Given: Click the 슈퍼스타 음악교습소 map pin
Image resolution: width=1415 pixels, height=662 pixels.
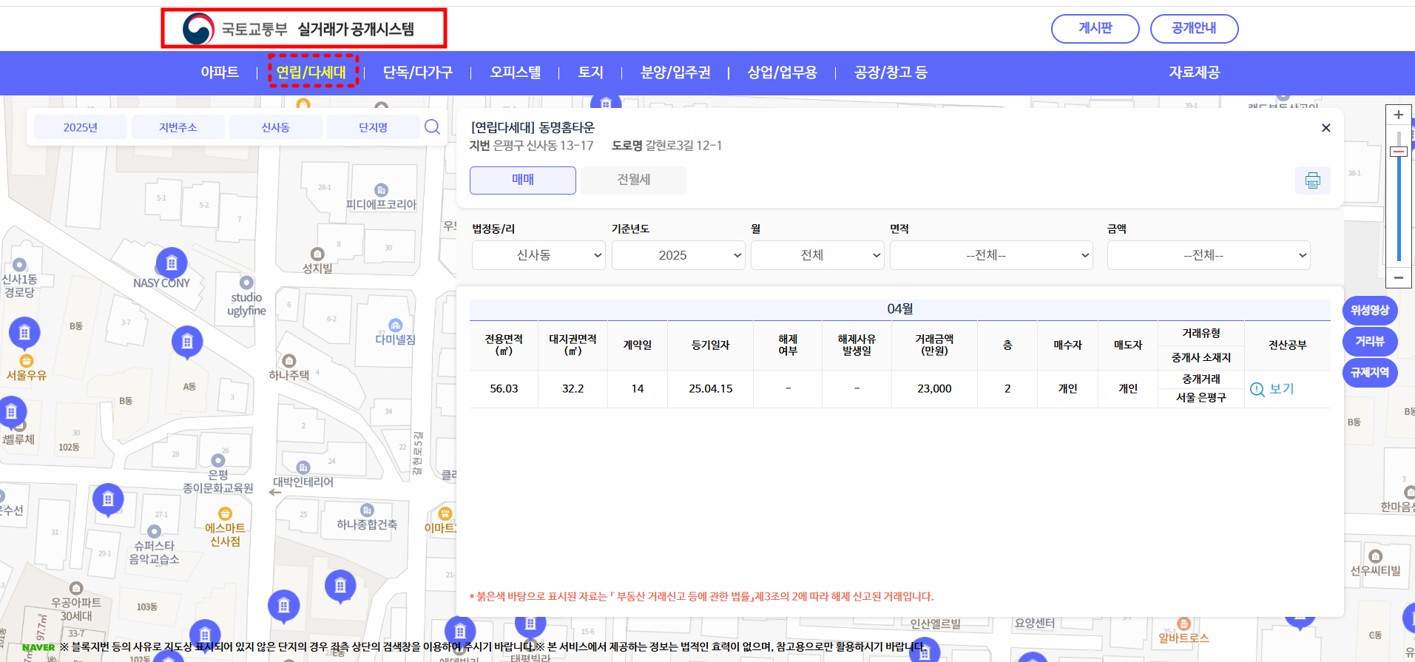Looking at the screenshot, I should pos(154,531).
